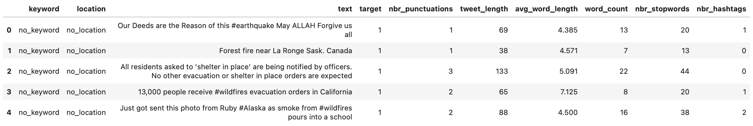Image resolution: width=753 pixels, height=126 pixels.
Task: Click the avg_word_length column header
Action: (x=546, y=9)
